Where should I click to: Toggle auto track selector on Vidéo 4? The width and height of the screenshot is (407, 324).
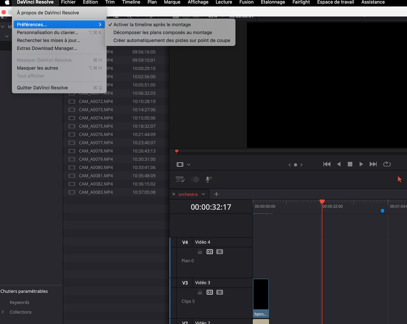coord(210,252)
